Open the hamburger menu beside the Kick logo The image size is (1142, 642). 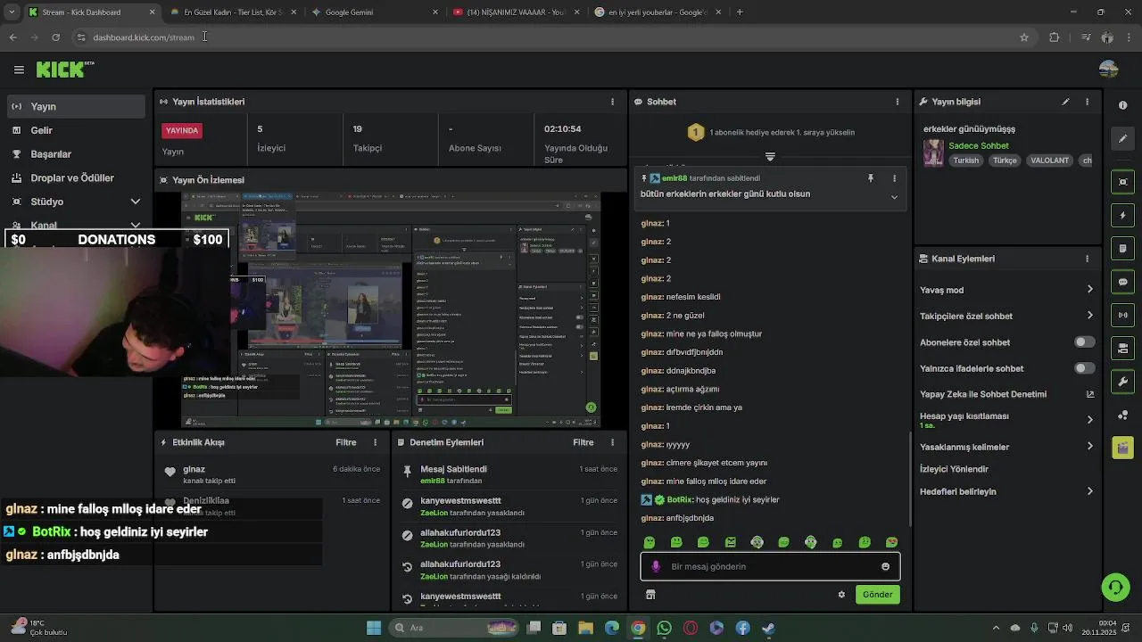[19, 70]
